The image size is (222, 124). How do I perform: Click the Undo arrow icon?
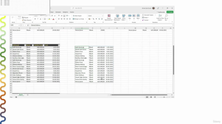click(x=12, y=18)
